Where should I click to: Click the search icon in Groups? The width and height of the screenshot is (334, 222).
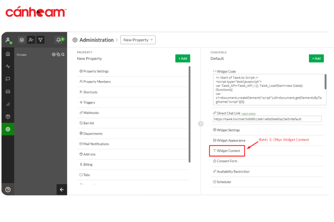(63, 55)
